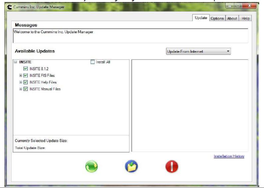This screenshot has width=264, height=188.
Task: Click the blue download folder install icon
Action: [x=131, y=166]
